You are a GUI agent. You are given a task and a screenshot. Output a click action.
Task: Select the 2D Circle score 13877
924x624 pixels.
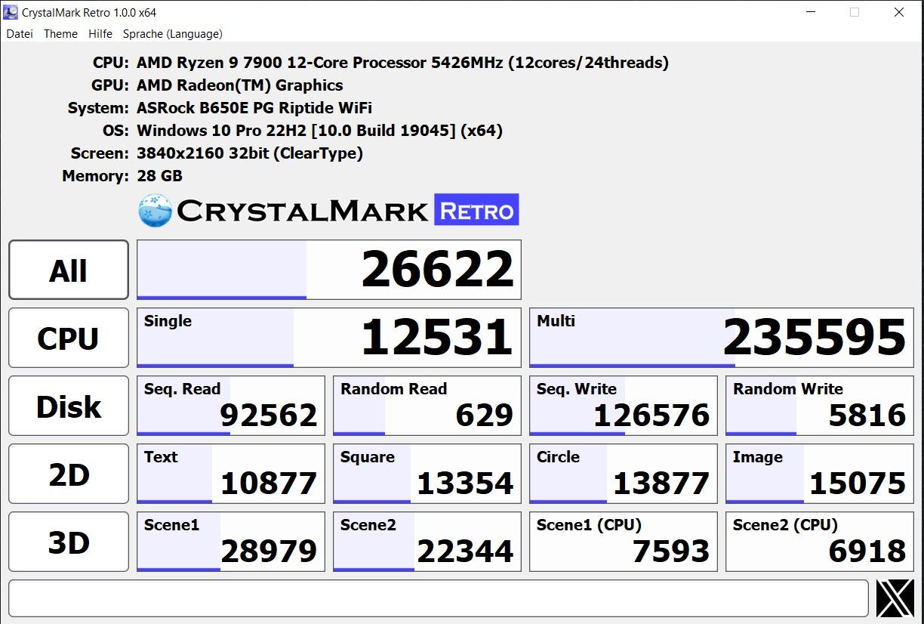tap(624, 474)
